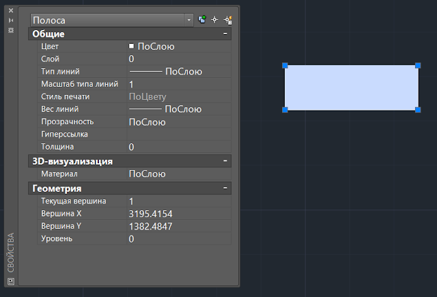This screenshot has width=437, height=297.
Task: Click the Прозрачность label
Action: (68, 122)
